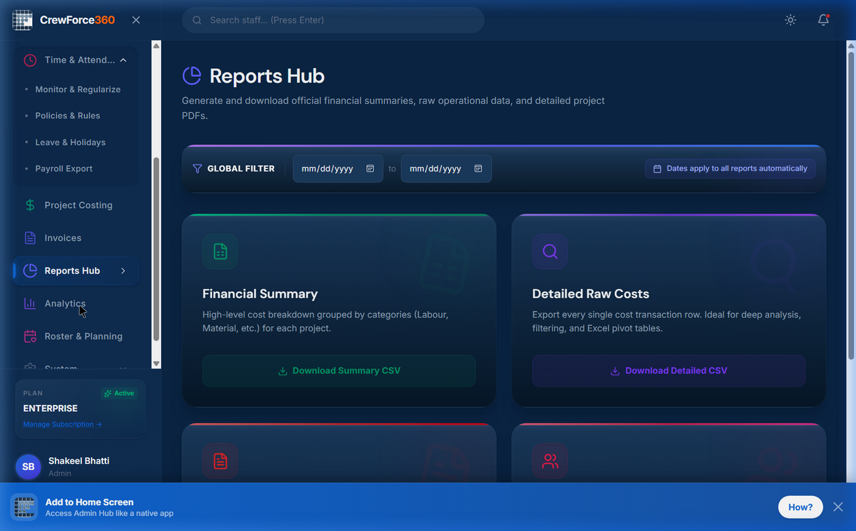Screen dimensions: 856x531
Task: Click the Detailed Raw Costs heading
Action: (x=591, y=294)
